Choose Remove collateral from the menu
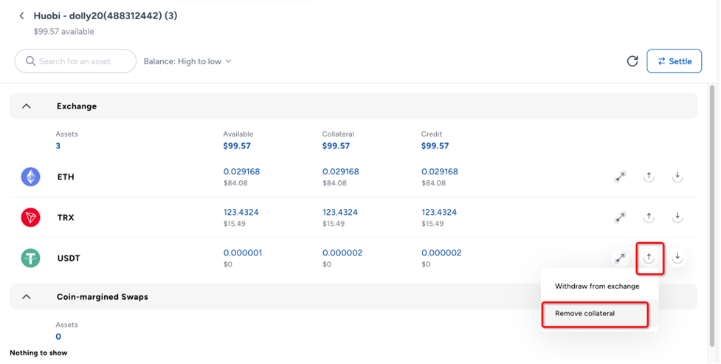The width and height of the screenshot is (721, 364). pos(585,313)
